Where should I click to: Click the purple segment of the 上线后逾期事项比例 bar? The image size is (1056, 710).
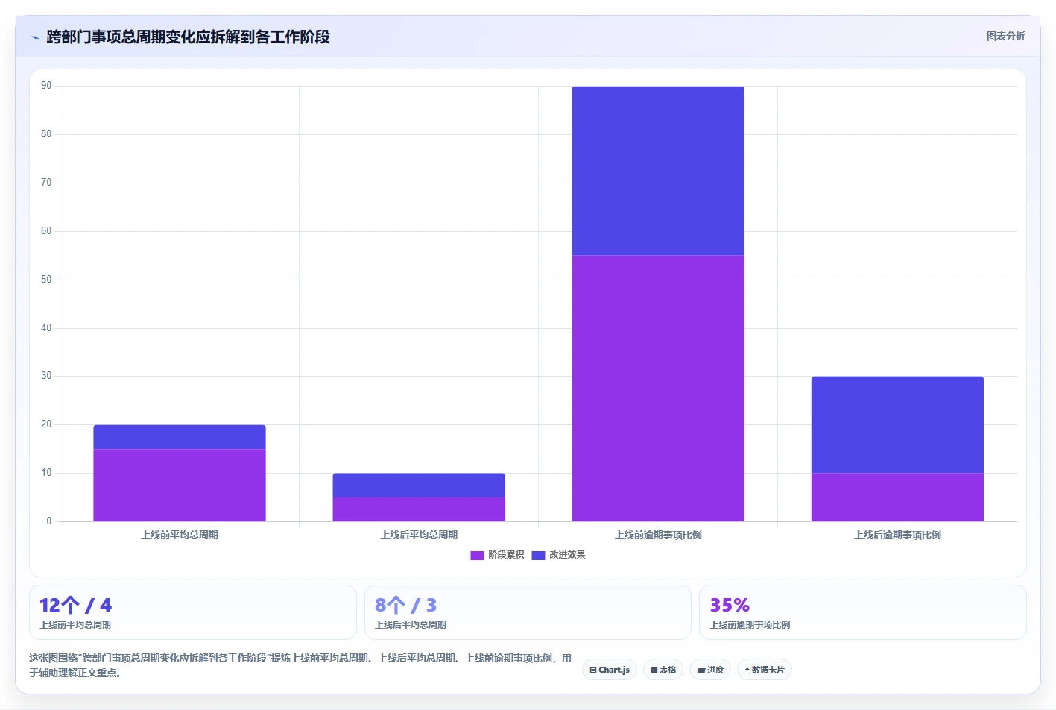click(x=897, y=497)
